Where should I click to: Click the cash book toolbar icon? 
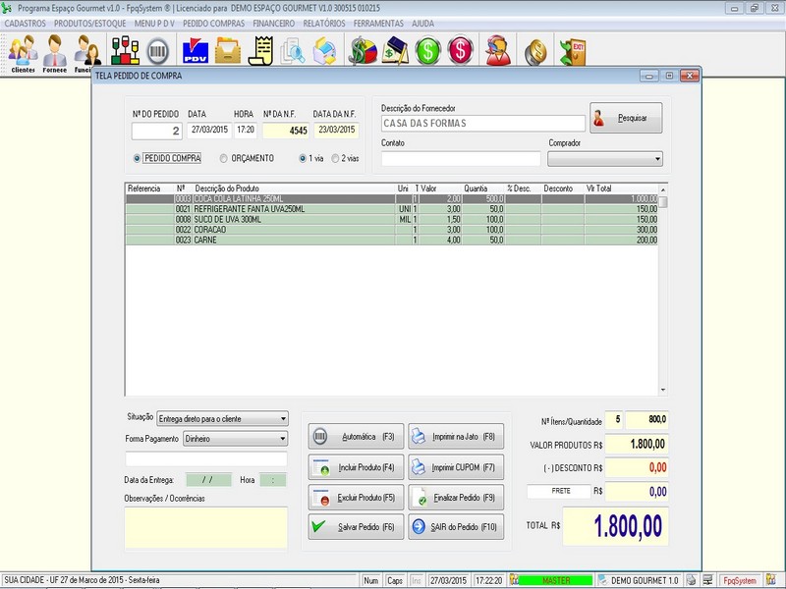point(395,51)
